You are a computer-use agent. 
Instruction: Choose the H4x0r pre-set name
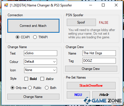tap(104, 95)
